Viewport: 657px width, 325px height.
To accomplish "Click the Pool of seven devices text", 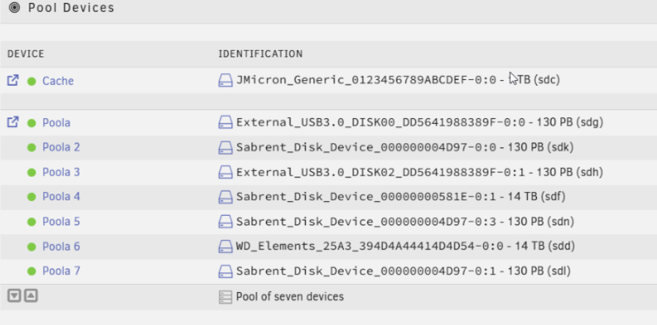I will (290, 297).
